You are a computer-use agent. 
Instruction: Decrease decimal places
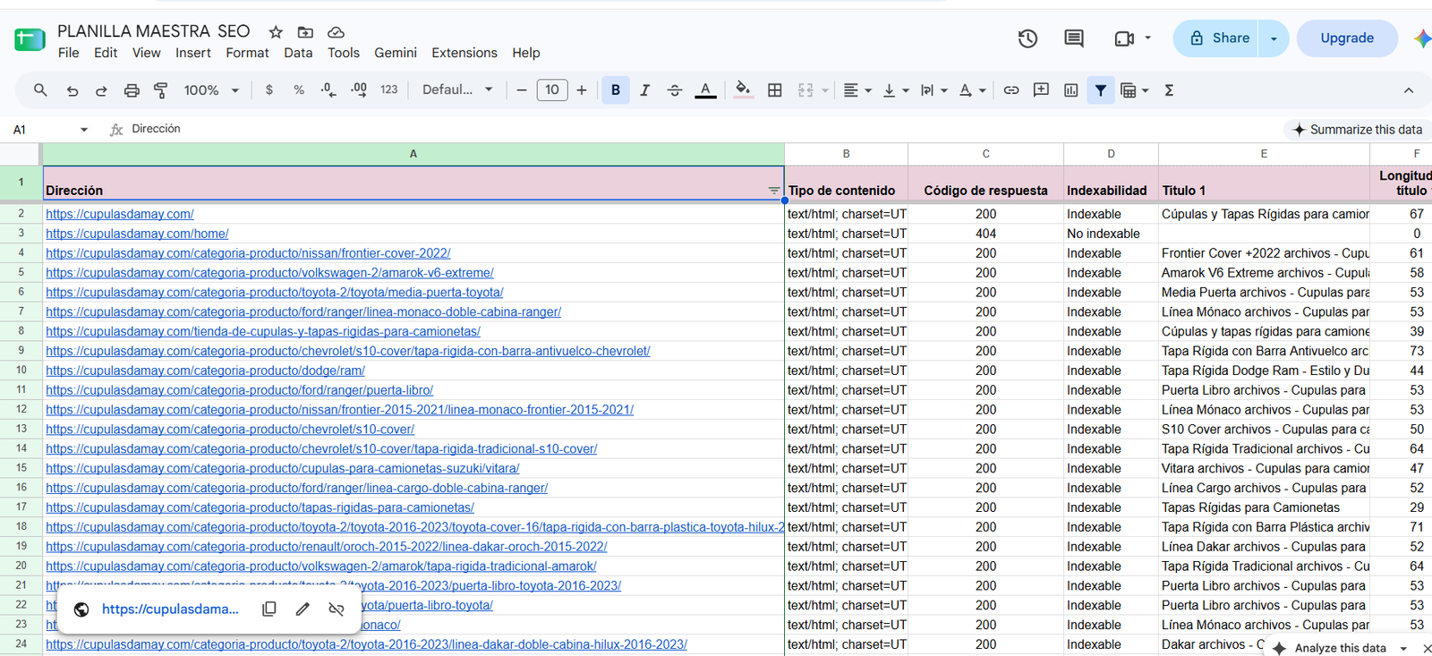pos(328,90)
